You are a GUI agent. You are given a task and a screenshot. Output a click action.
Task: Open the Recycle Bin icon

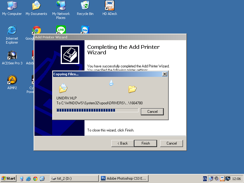pyautogui.click(x=85, y=9)
